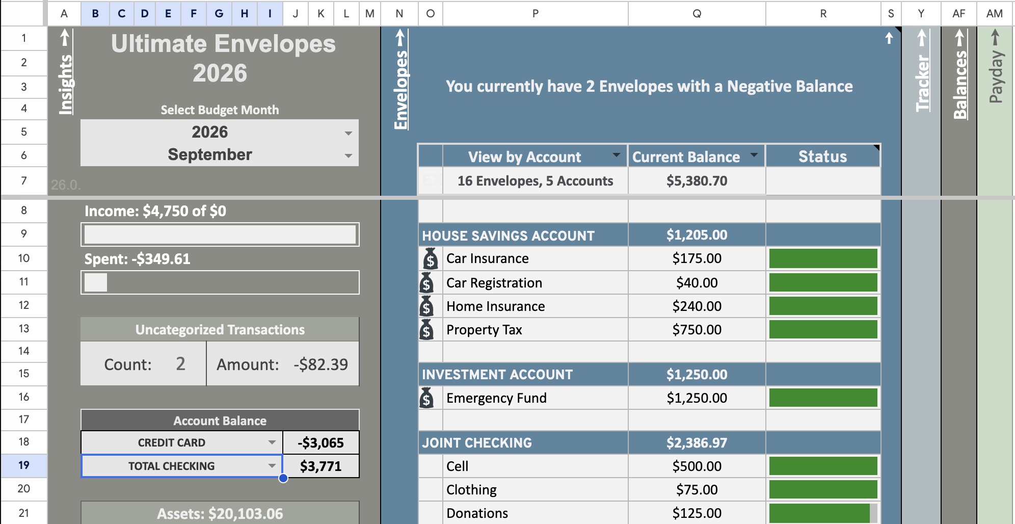Open the 2026 budget year dropdown
The image size is (1015, 524).
point(349,133)
